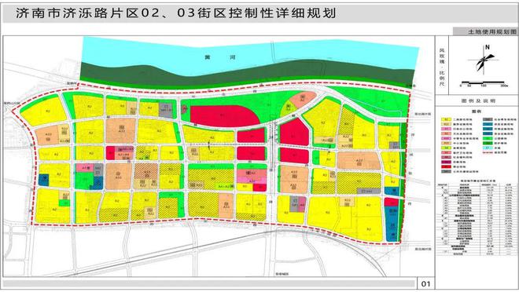This screenshot has height=292, width=519.
Task: Click the 黄河 river label
Action: 219,57
